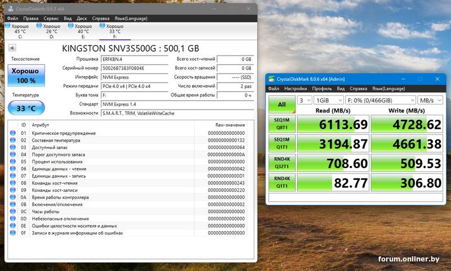Open Правка menu in CrystalDiskInfo

[x=30, y=19]
